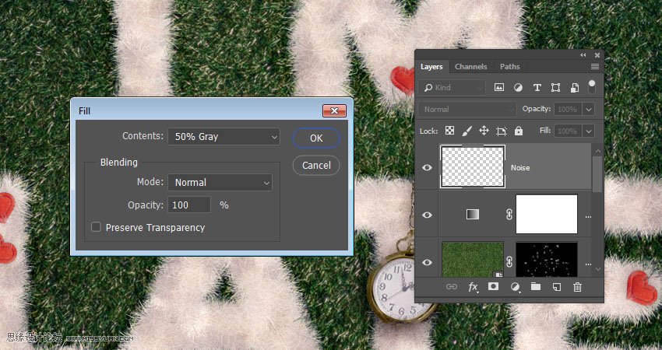Click the delete layer trash icon
662x350 pixels.
[x=577, y=287]
